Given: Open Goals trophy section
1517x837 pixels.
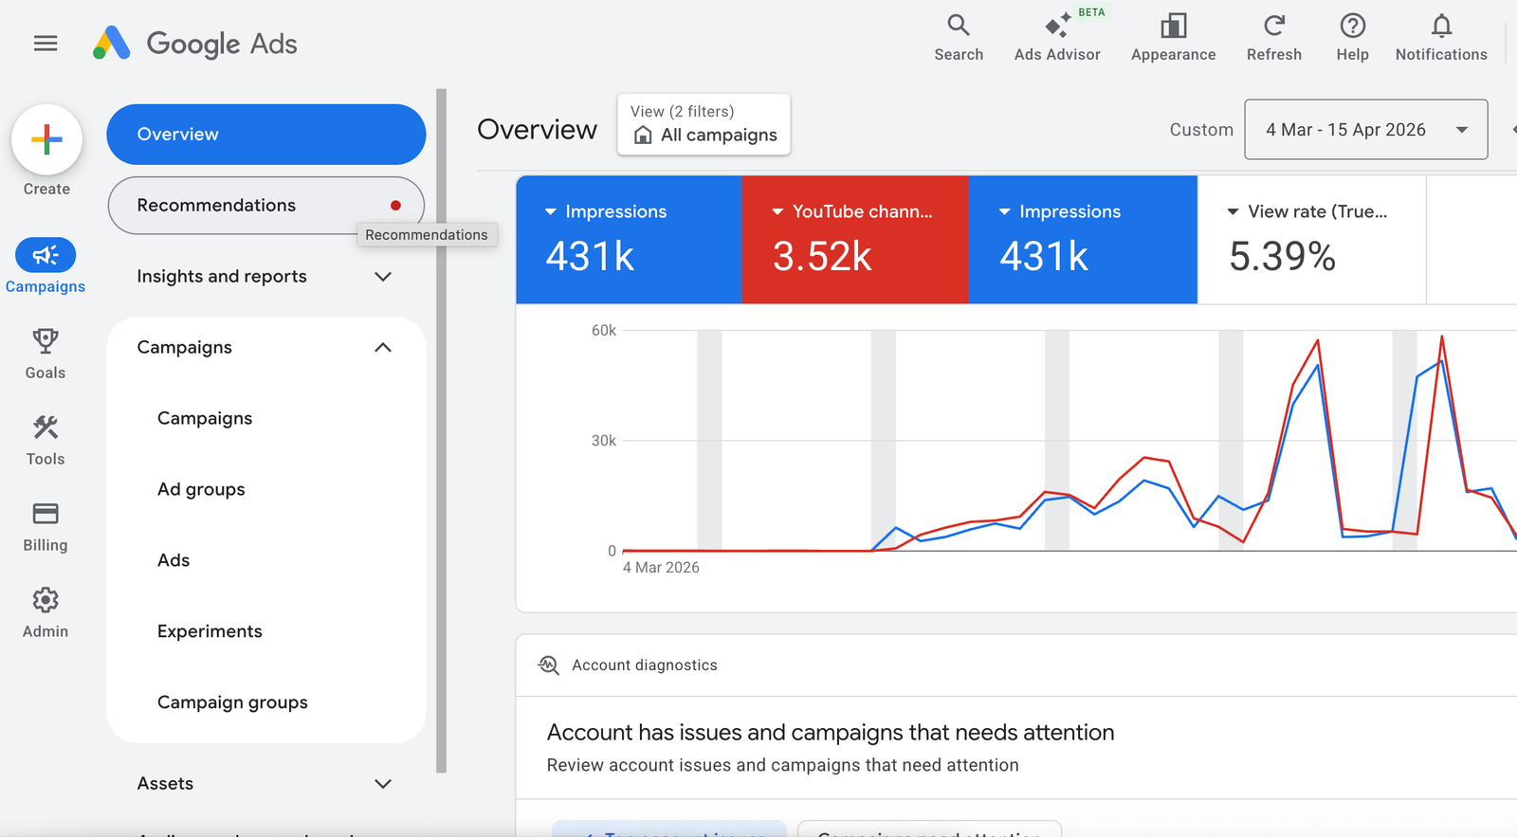Looking at the screenshot, I should tap(46, 354).
